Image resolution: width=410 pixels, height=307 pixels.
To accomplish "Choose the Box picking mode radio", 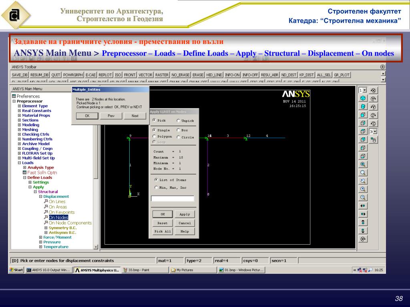I will point(178,130).
